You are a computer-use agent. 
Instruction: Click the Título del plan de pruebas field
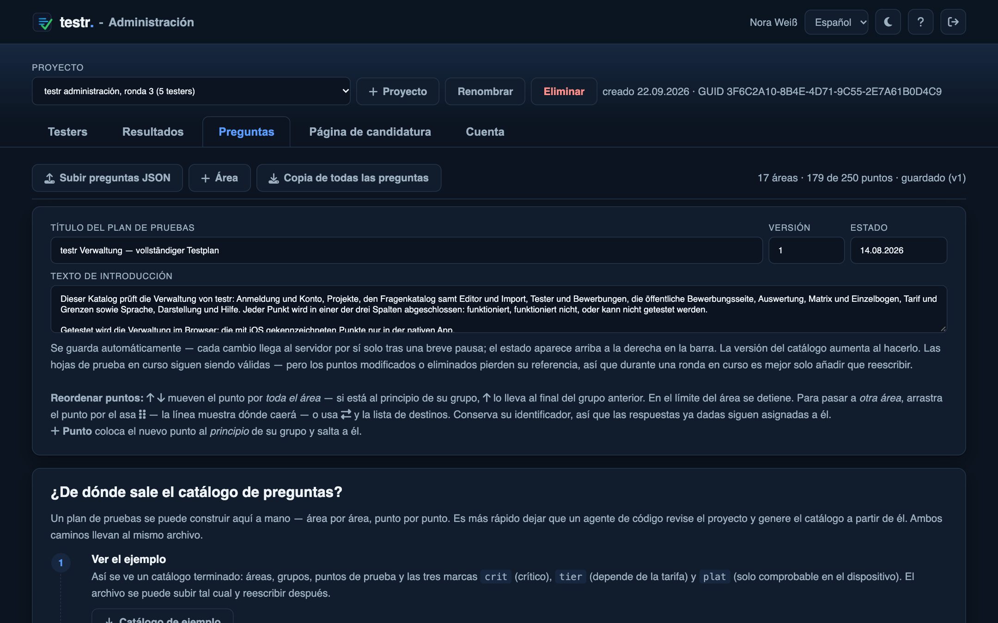[407, 251]
